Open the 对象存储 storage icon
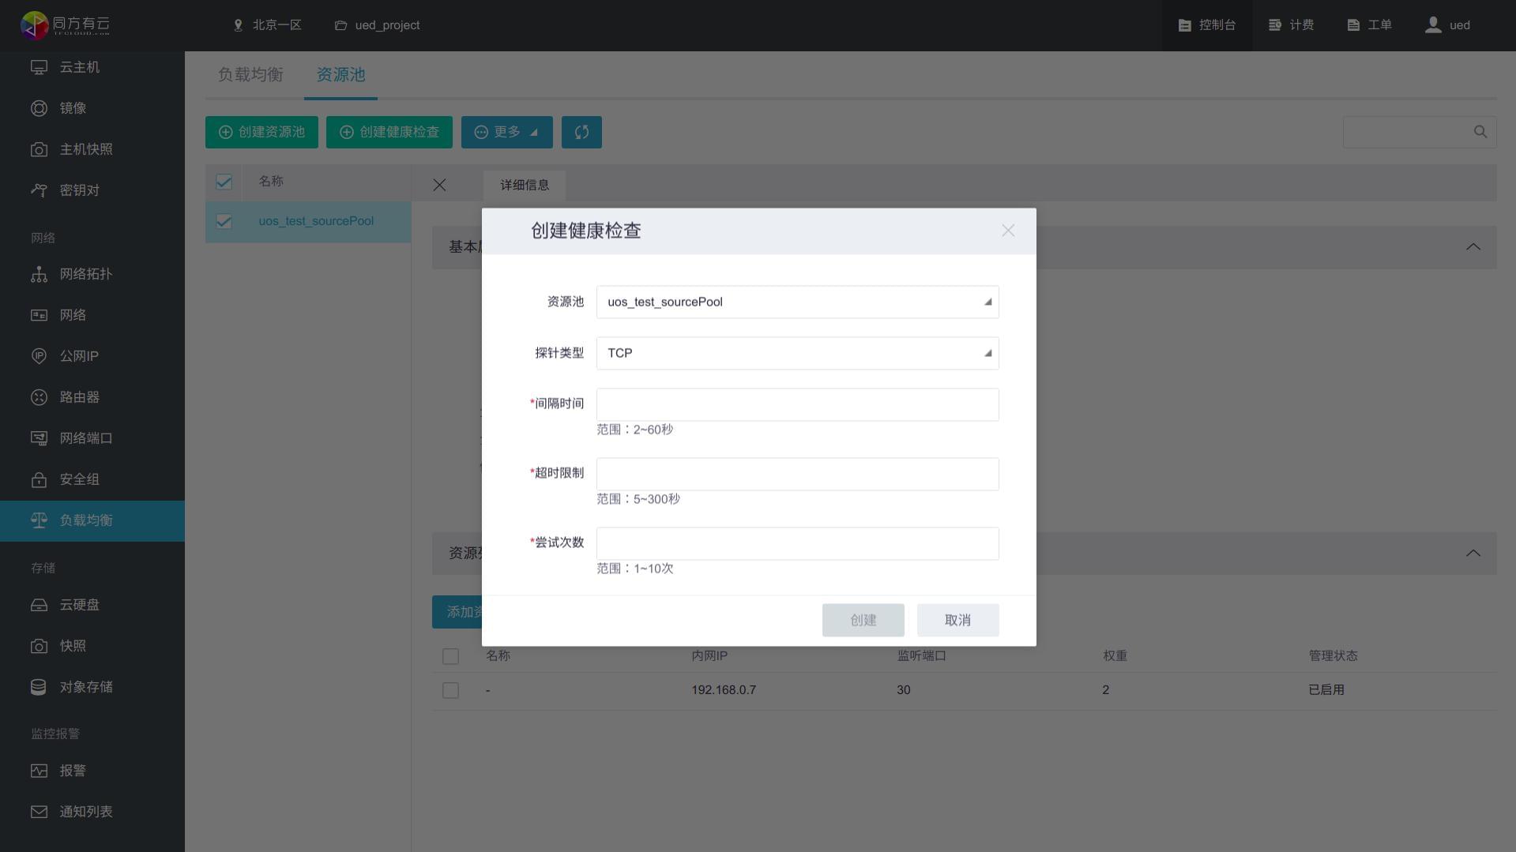The image size is (1516, 852). 39,687
